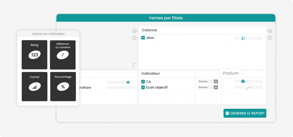Image resolution: width=293 pixels, height=137 pixels.
Task: Click GENERER LE REPORT button
Action: click(245, 113)
